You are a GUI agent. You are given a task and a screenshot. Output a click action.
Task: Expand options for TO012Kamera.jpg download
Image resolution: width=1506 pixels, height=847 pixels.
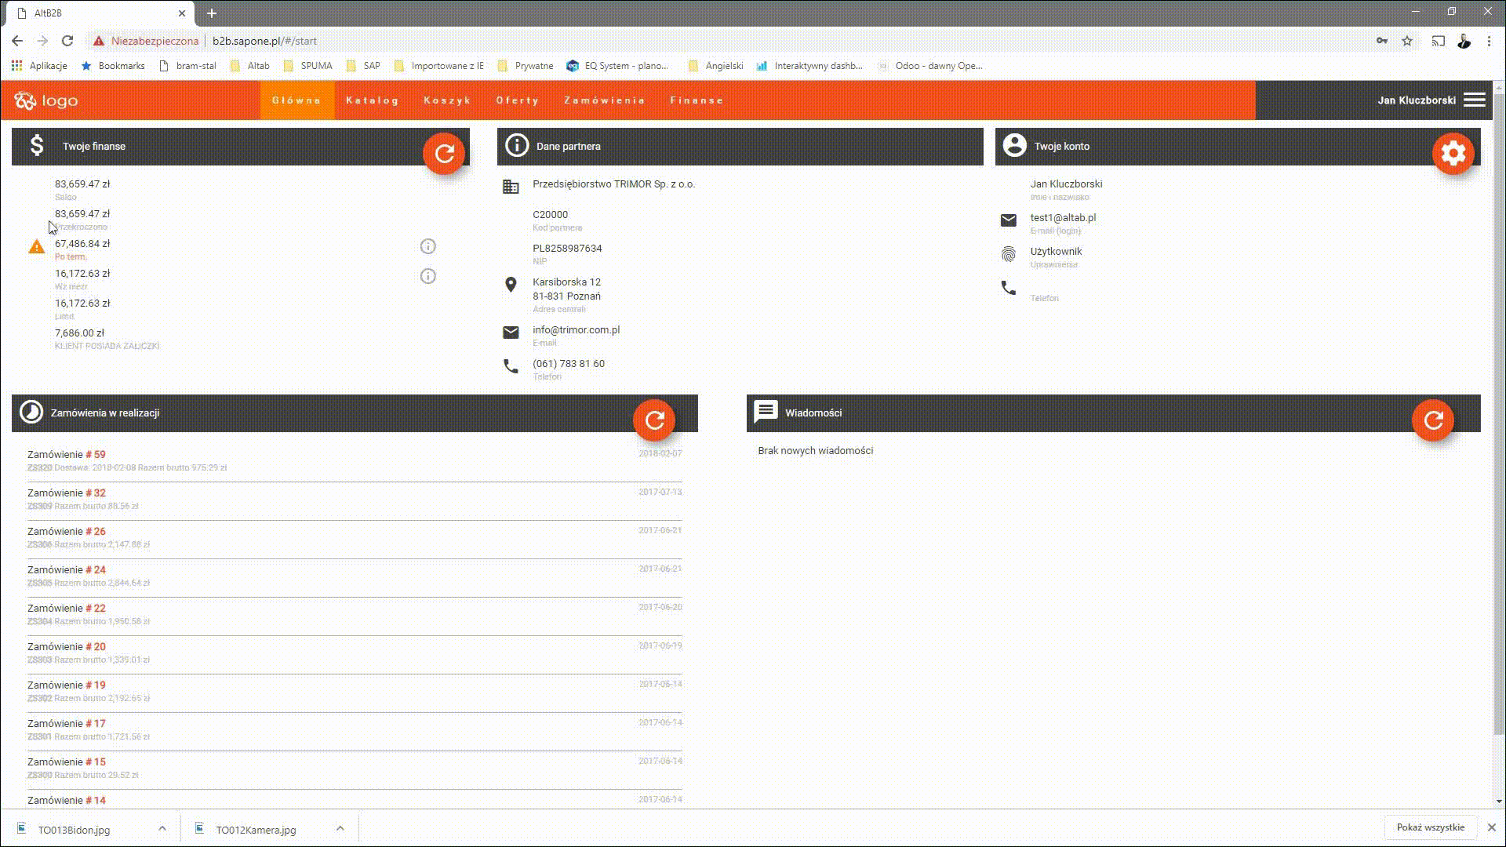click(x=340, y=828)
